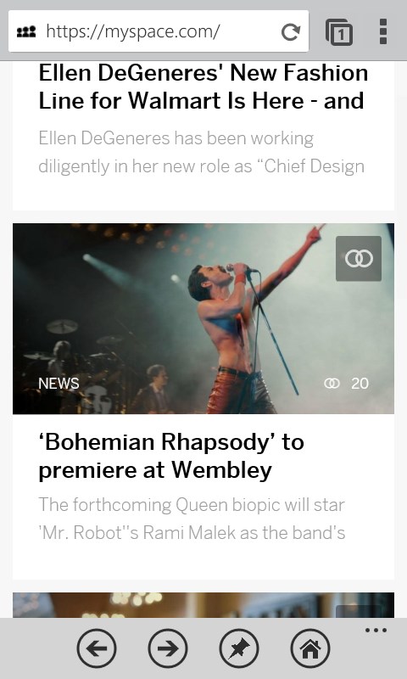This screenshot has width=407, height=679.
Task: Go back with the left arrow button
Action: pyautogui.click(x=97, y=648)
